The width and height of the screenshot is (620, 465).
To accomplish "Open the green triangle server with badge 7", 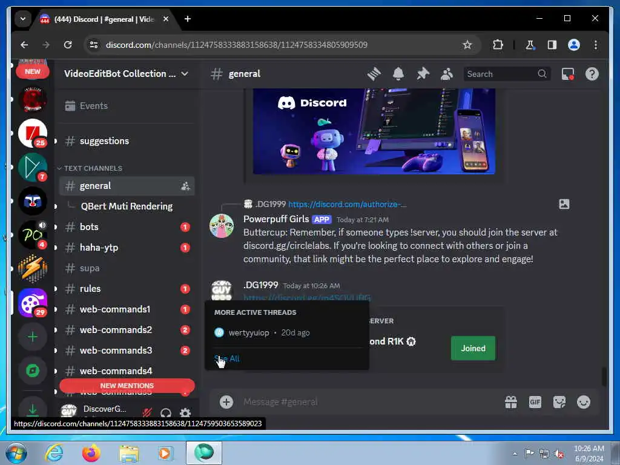I will point(33,167).
